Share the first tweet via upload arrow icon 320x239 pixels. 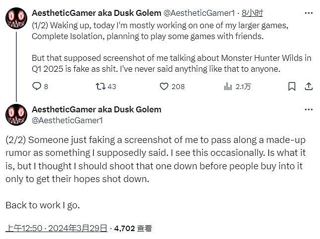coord(308,86)
